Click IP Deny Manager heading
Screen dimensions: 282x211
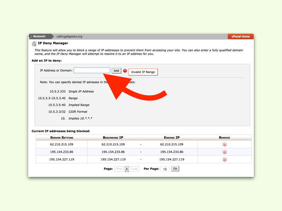(53, 43)
